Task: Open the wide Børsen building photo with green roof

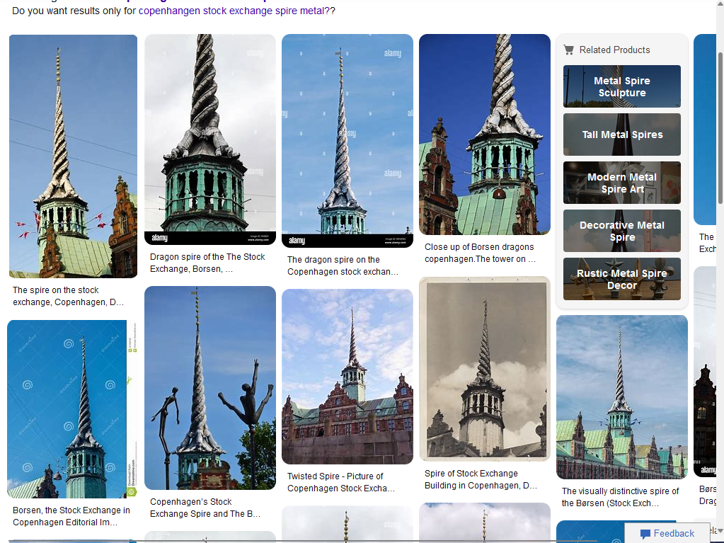Action: click(x=622, y=397)
